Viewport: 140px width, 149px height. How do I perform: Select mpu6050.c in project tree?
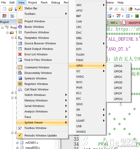click(x=33, y=147)
